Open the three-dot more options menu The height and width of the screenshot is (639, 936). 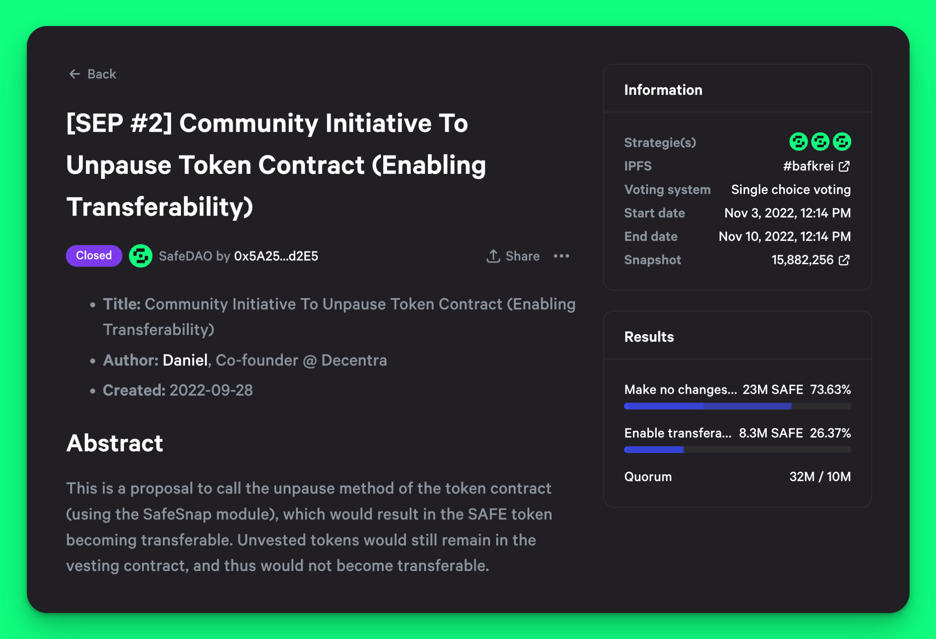[x=562, y=256]
